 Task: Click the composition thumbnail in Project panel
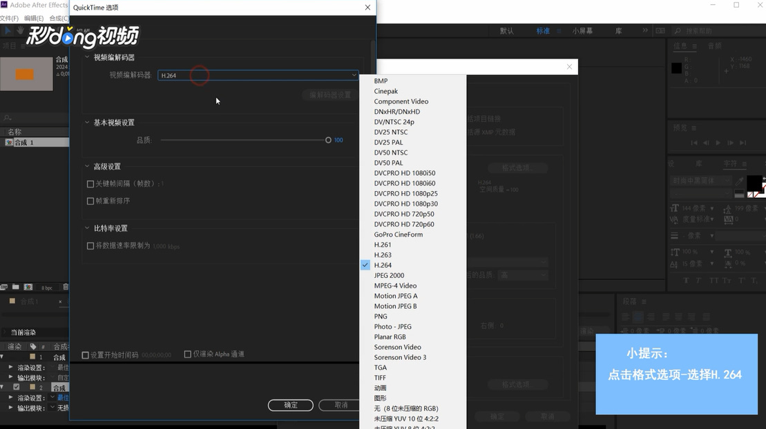click(26, 74)
